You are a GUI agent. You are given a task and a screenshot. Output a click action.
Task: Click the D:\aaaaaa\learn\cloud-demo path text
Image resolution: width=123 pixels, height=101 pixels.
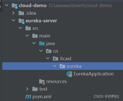pos(80,6)
